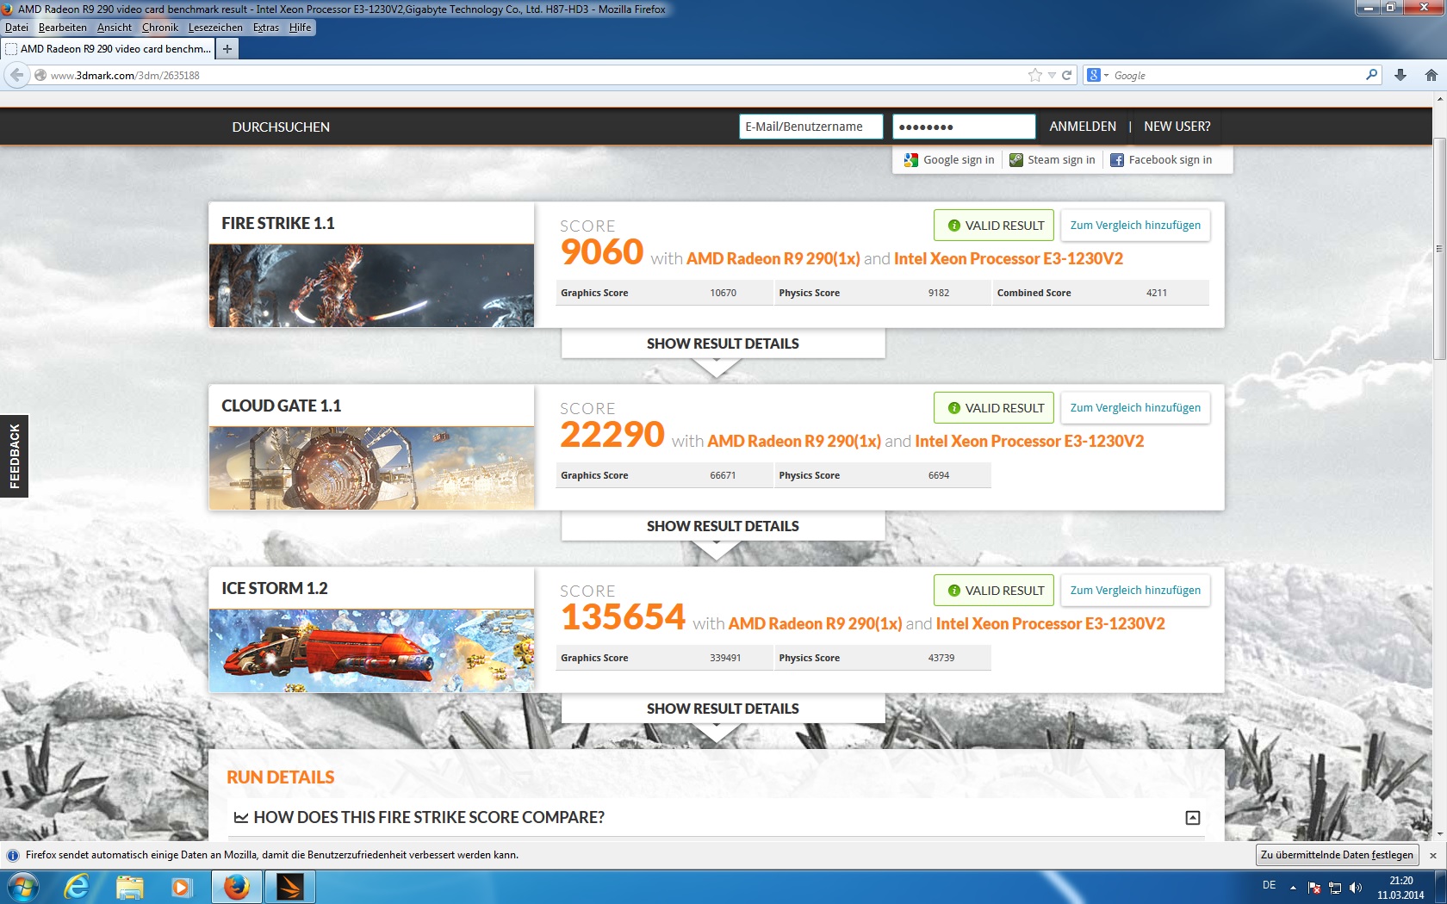Click into the Google search field
The image size is (1447, 904).
(x=1236, y=75)
